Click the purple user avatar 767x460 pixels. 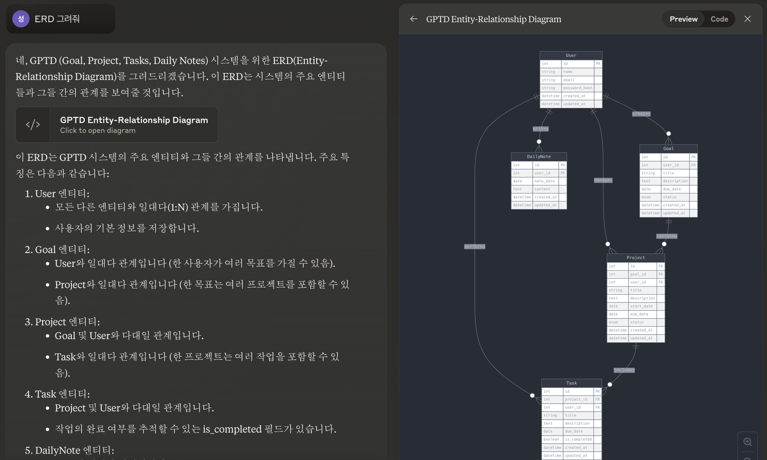pos(21,19)
